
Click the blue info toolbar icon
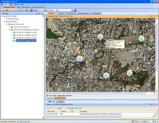click(27, 10)
